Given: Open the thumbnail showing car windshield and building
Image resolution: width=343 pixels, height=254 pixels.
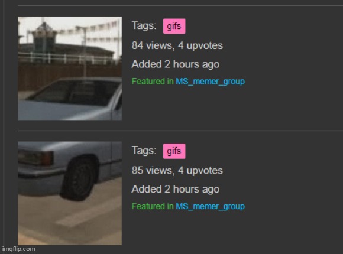Looking at the screenshot, I should click(70, 68).
